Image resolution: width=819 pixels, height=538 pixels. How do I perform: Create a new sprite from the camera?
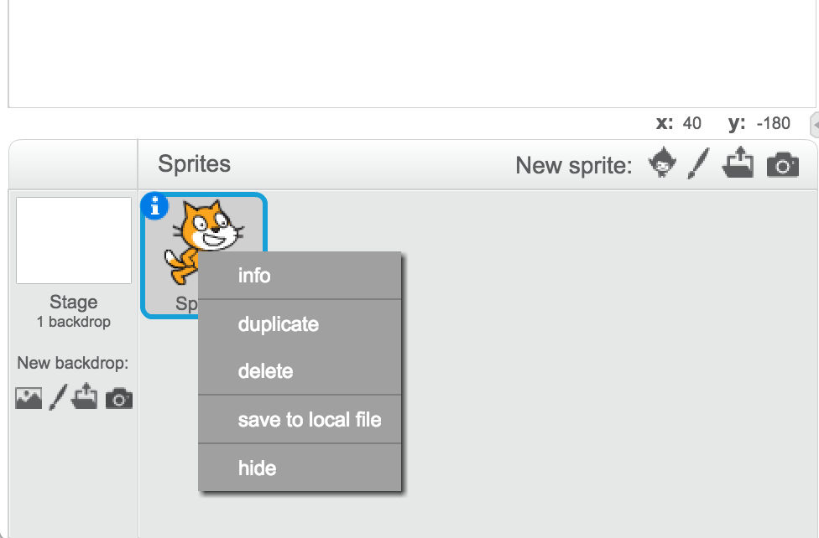pyautogui.click(x=782, y=164)
